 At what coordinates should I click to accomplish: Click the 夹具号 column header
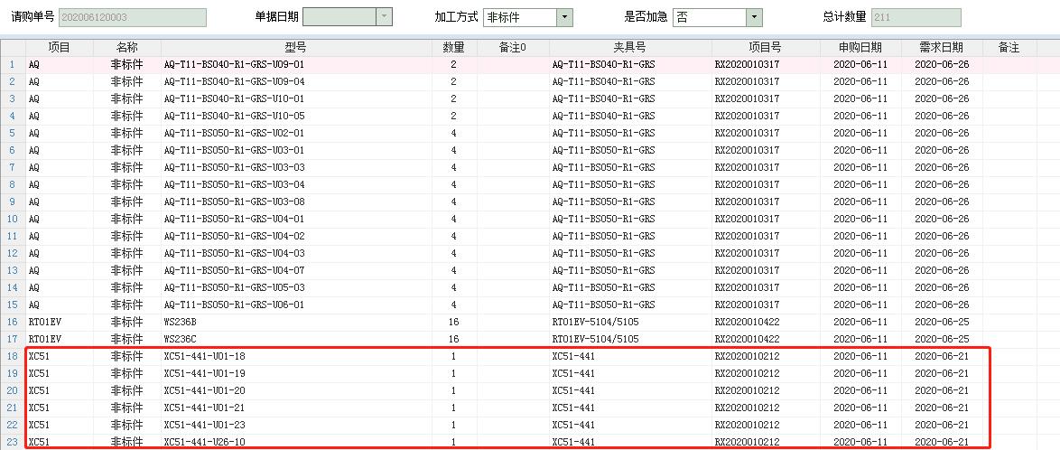point(629,48)
